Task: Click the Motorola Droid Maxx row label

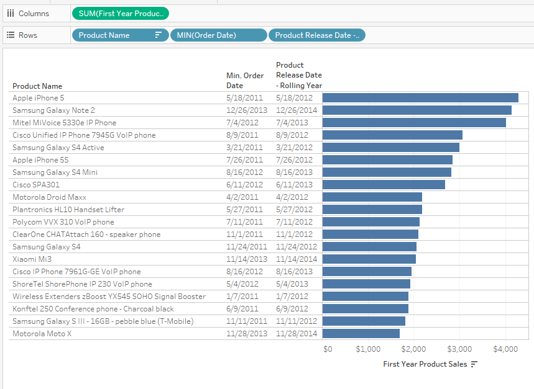Action: 49,197
